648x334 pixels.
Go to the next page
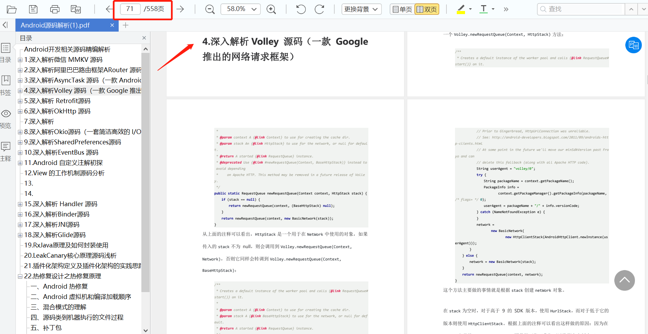(x=180, y=9)
